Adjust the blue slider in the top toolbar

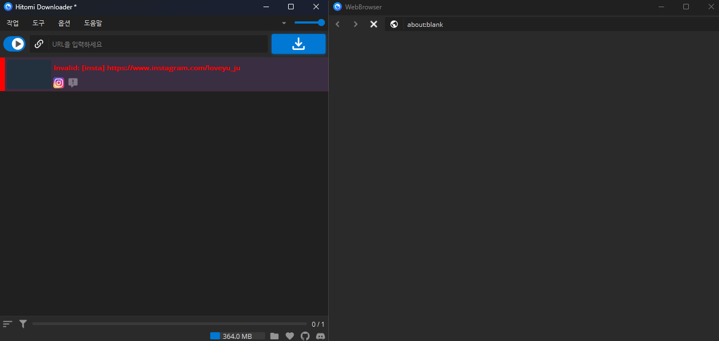(309, 22)
